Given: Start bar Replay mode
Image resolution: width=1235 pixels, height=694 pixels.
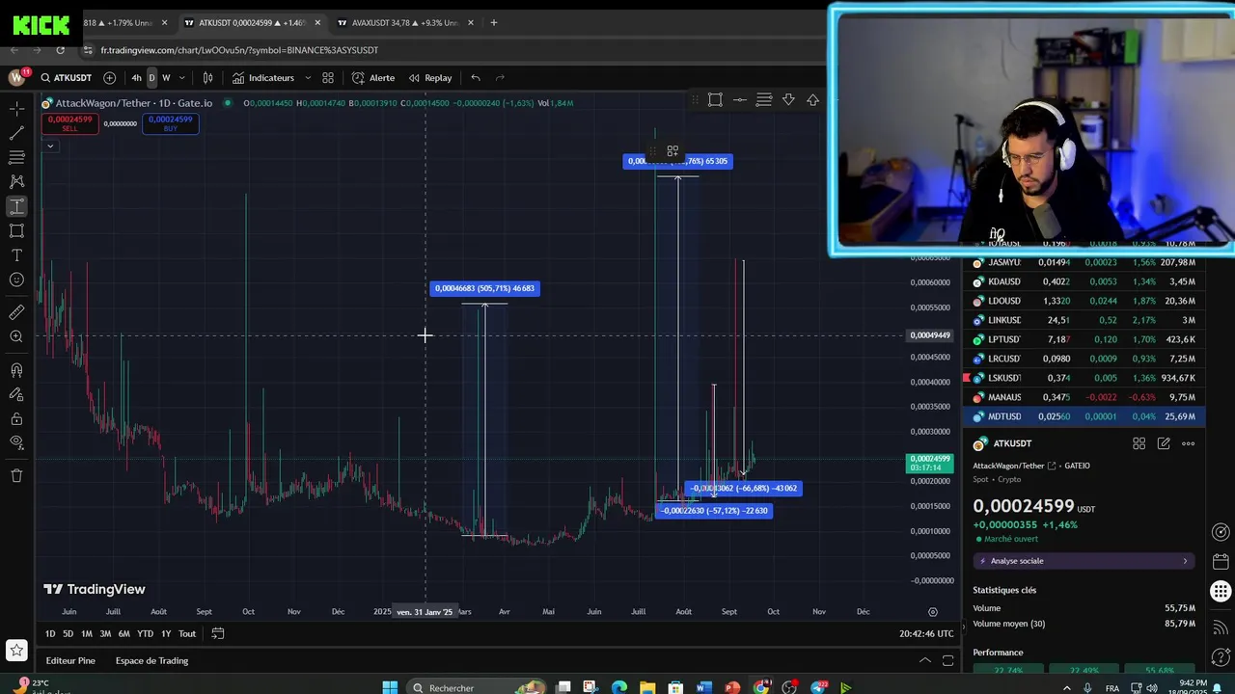Looking at the screenshot, I should (x=430, y=78).
